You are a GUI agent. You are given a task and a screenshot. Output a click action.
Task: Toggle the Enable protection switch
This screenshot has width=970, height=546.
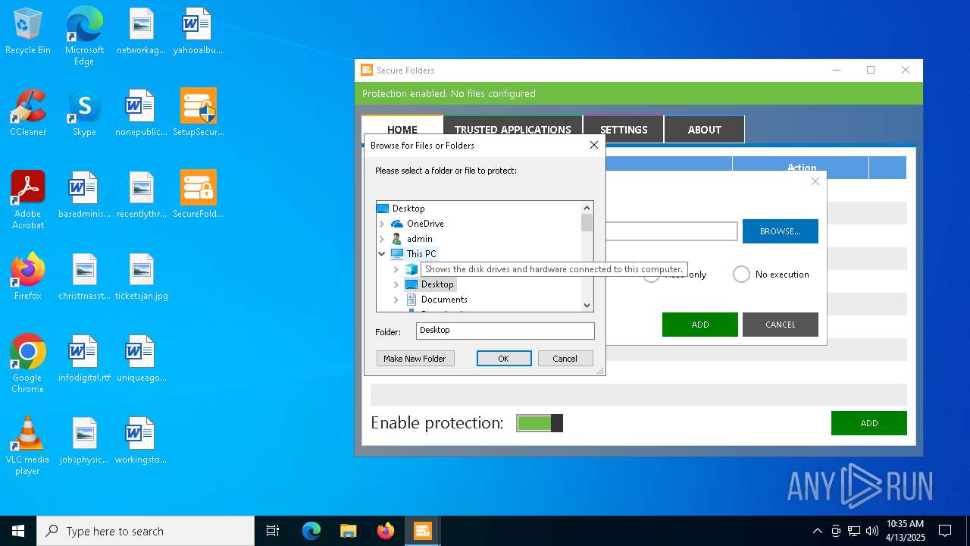click(540, 423)
